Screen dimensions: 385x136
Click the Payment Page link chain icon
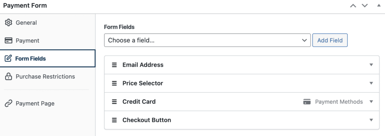coord(8,103)
